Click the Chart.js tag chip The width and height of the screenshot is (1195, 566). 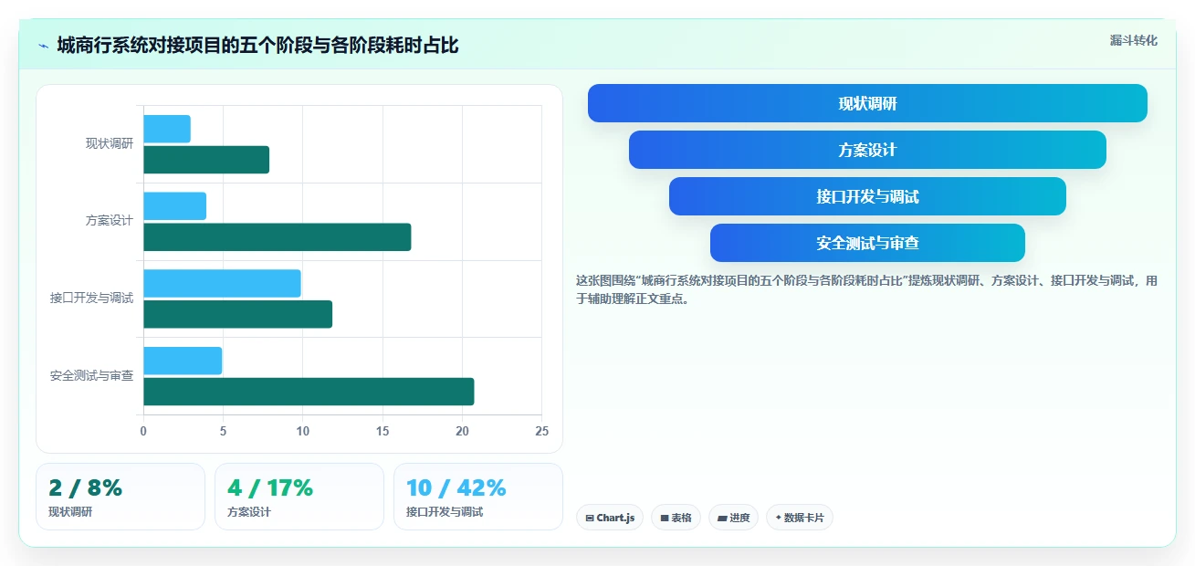(x=610, y=518)
